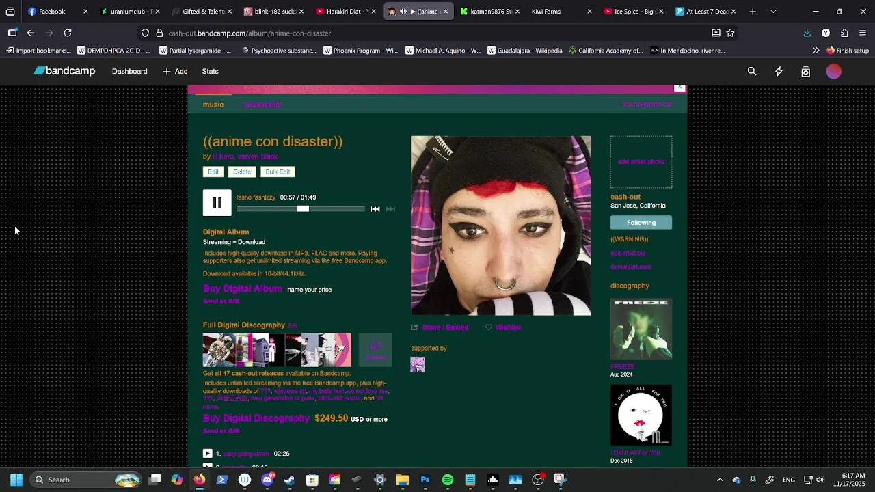875x492 pixels.
Task: Close the banner with X button
Action: point(679,87)
